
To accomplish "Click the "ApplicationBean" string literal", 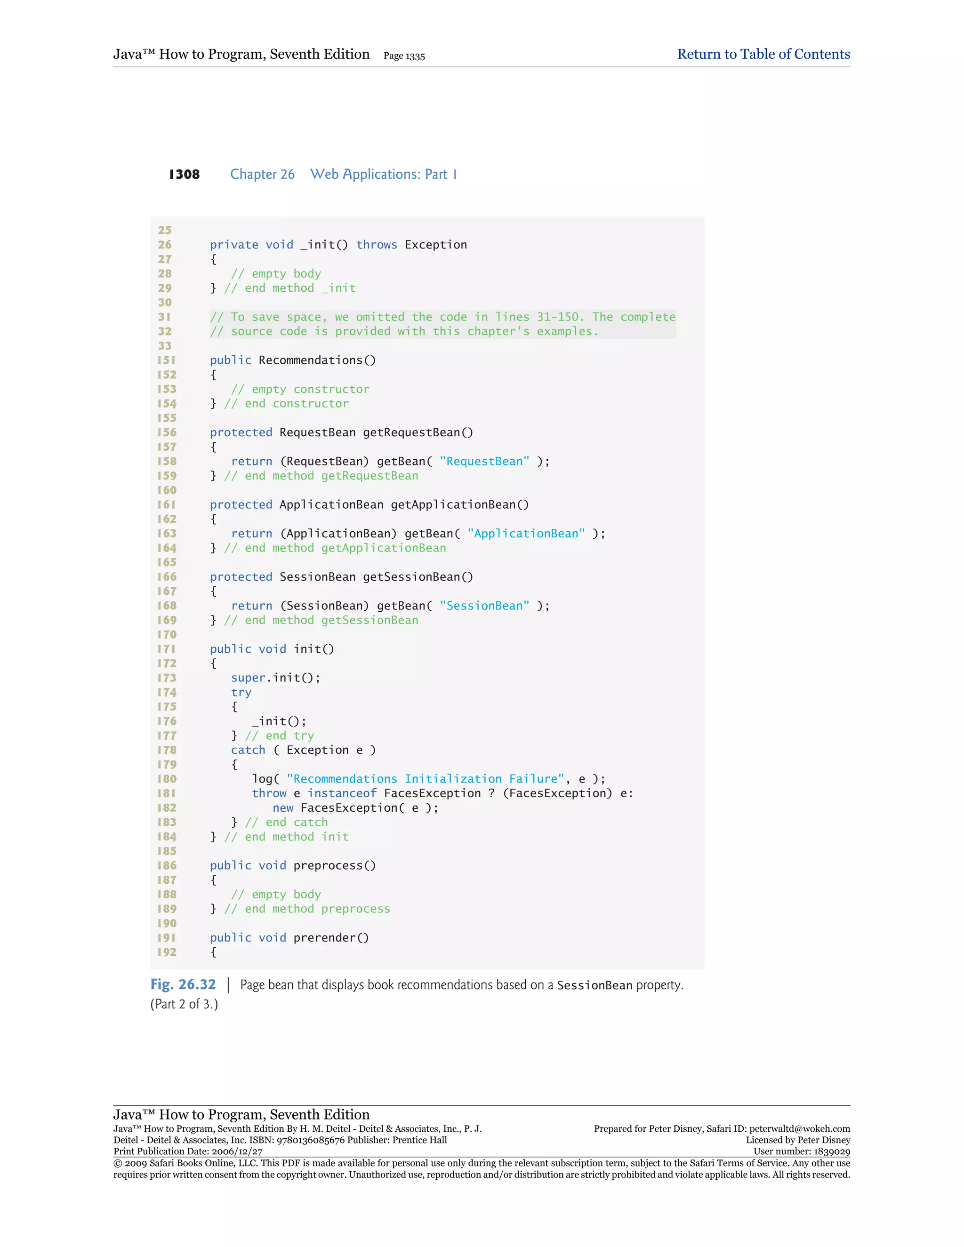I will (526, 534).
